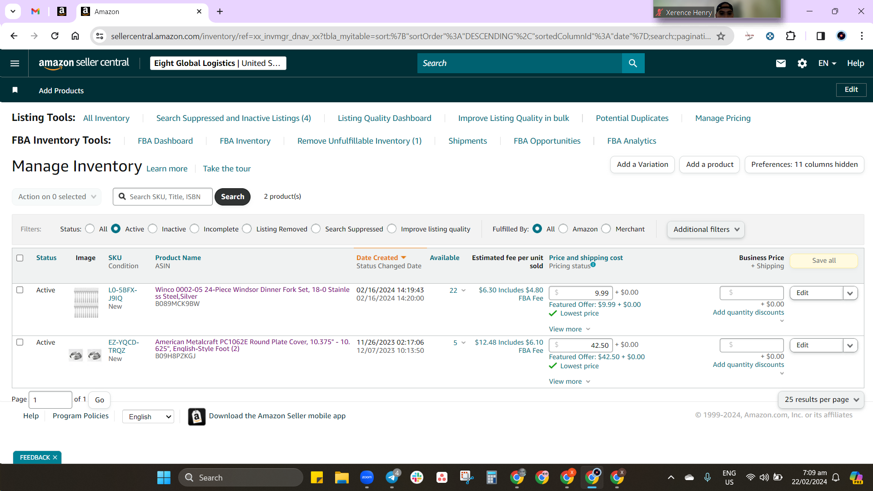Toggle the browser side panel icon
873x491 pixels.
point(821,36)
